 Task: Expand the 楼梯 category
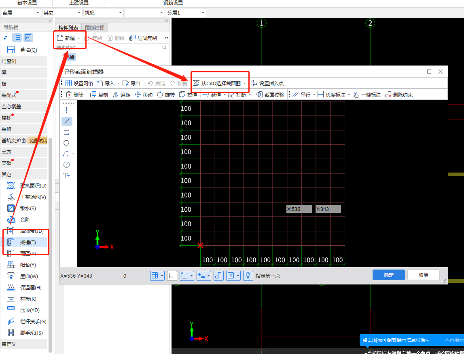(x=24, y=118)
